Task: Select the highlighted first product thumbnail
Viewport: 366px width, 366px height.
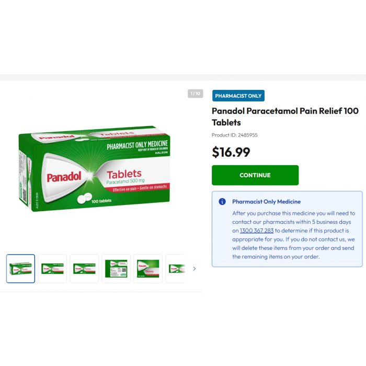Action: click(20, 269)
